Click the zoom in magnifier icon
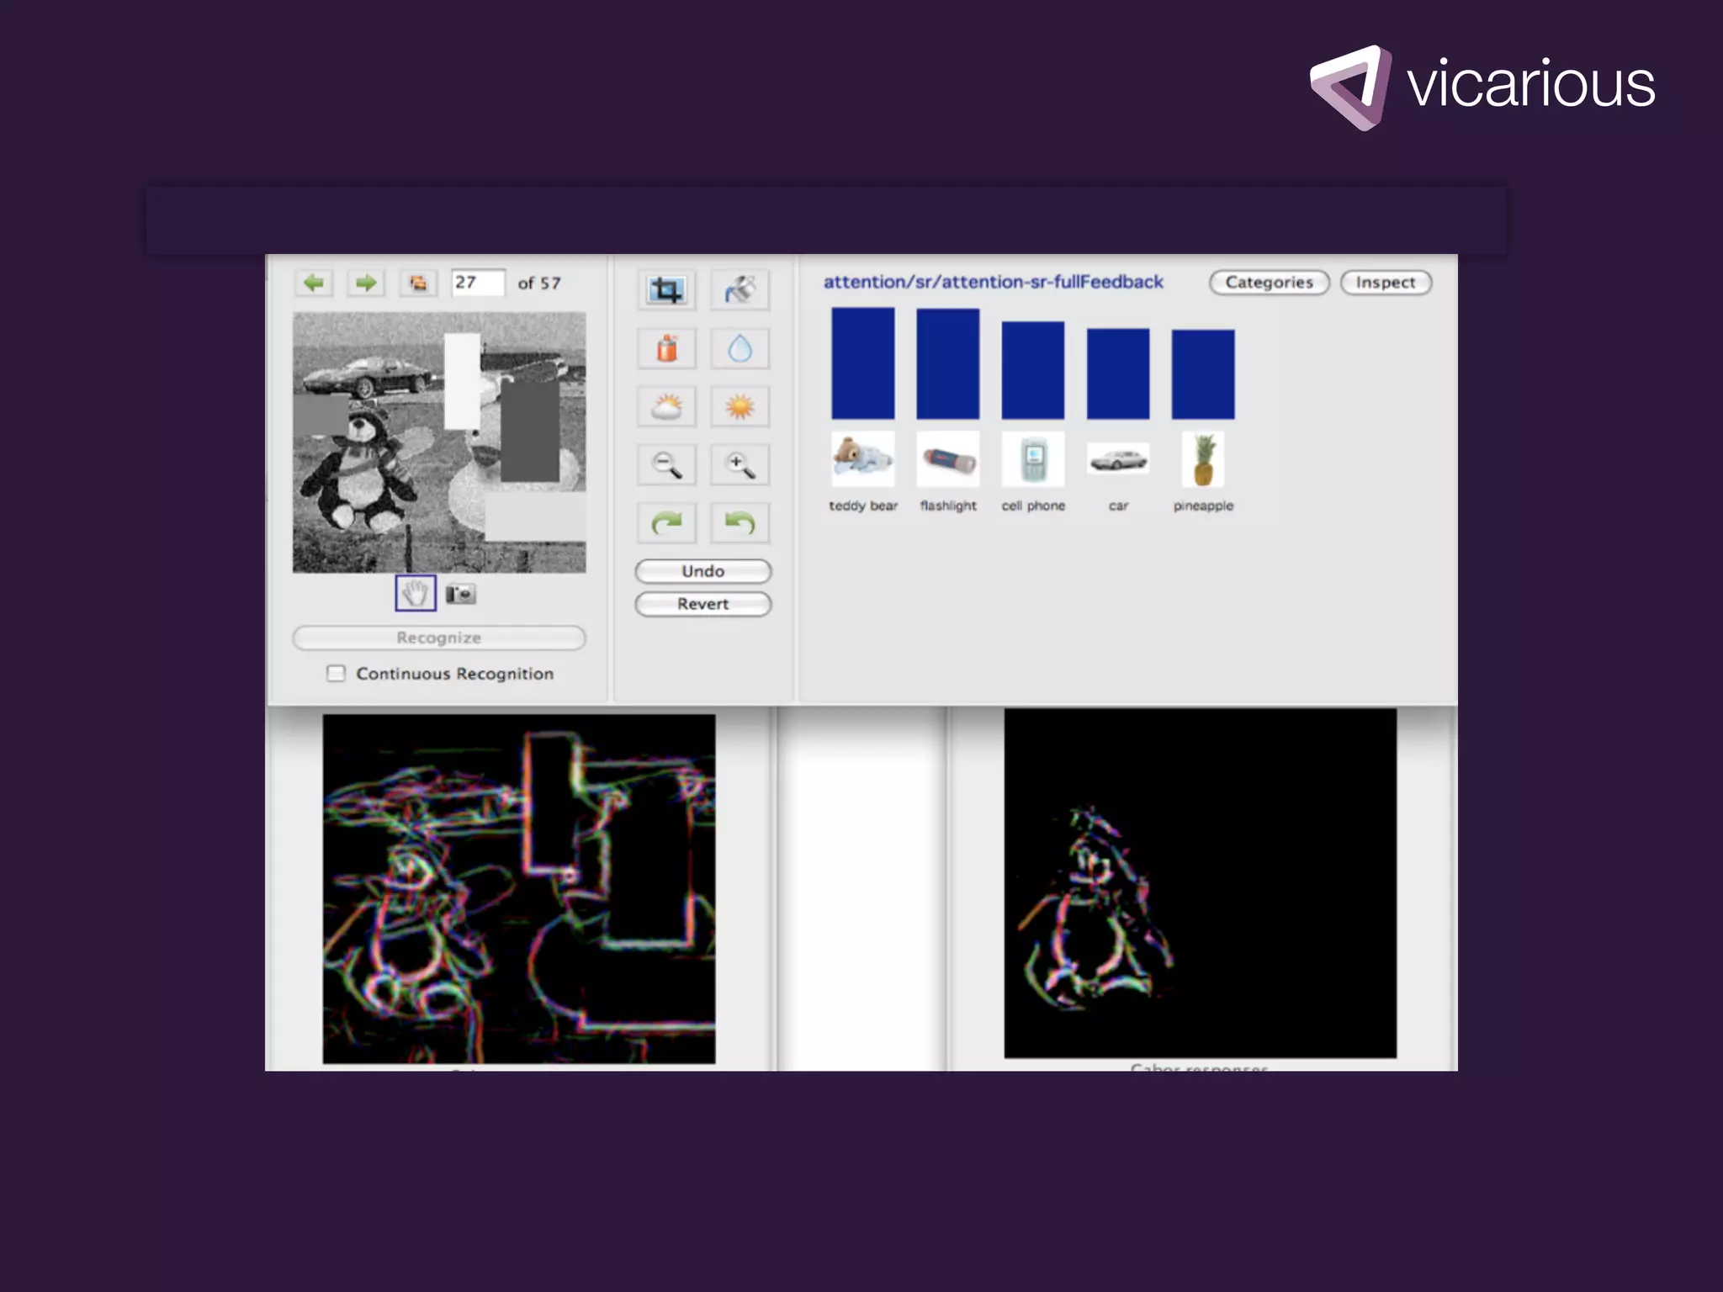 [740, 465]
